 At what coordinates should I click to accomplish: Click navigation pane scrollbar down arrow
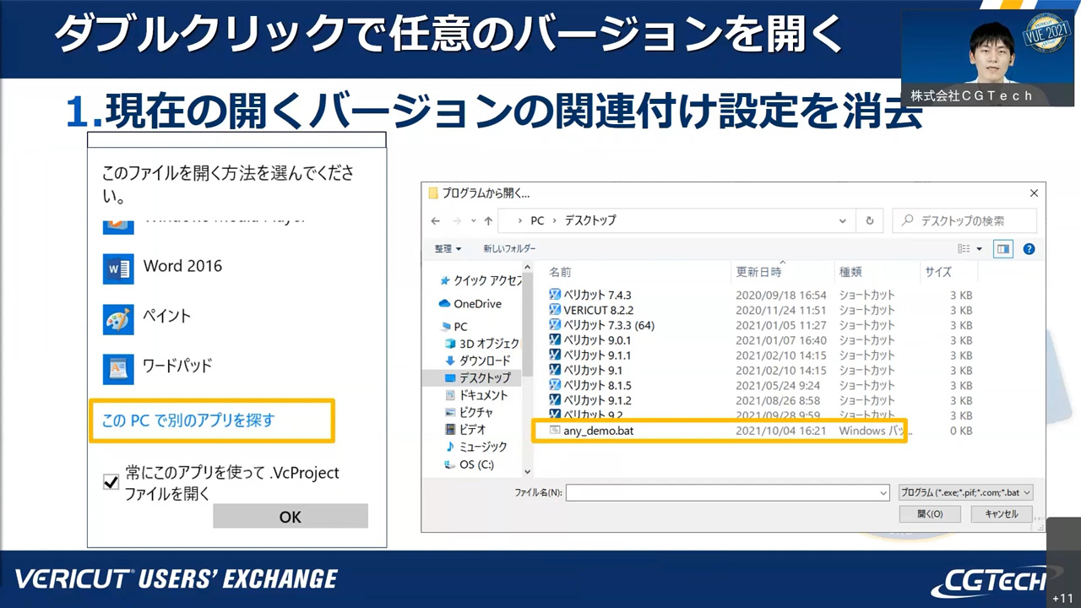coord(528,472)
